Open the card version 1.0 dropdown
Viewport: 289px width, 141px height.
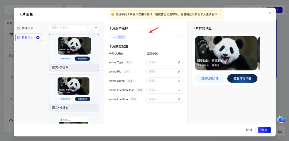pos(146,37)
